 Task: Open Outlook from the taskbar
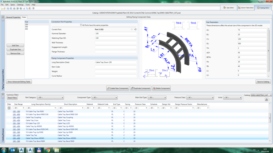click(13, 150)
